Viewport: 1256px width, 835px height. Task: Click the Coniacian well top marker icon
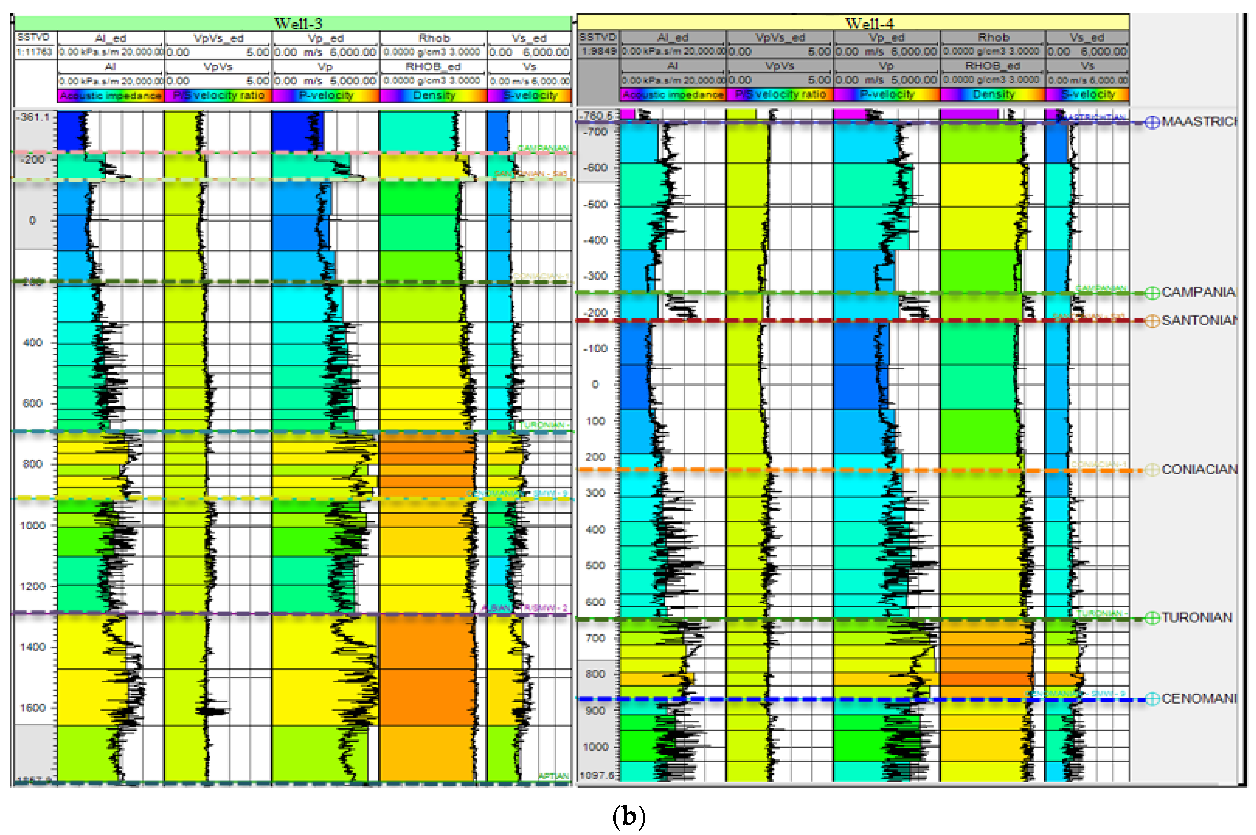(x=1152, y=470)
